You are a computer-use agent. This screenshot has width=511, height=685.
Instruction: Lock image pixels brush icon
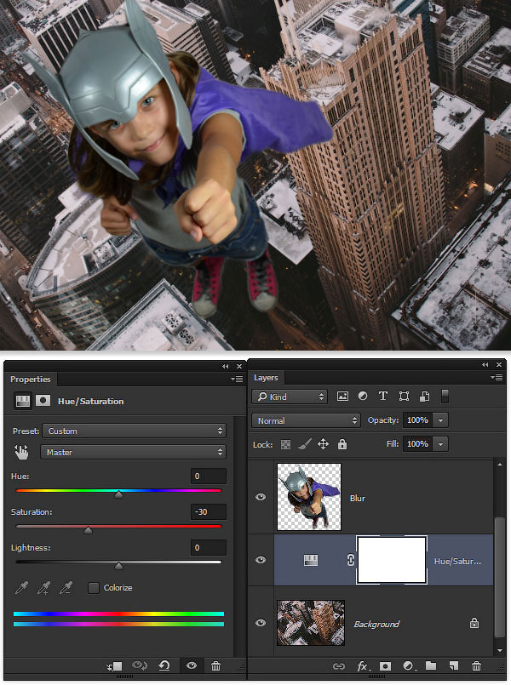click(x=305, y=444)
